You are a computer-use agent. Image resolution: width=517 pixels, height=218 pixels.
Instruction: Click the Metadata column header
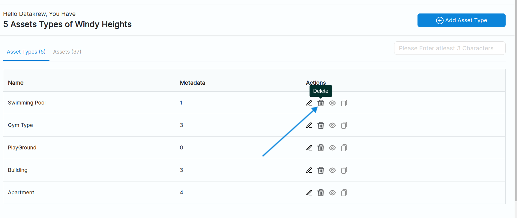pyautogui.click(x=192, y=83)
